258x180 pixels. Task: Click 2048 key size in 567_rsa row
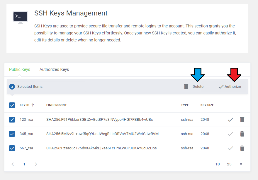pyautogui.click(x=205, y=148)
